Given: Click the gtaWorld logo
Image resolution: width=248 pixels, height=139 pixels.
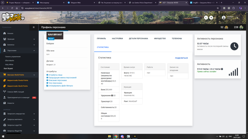Looking at the screenshot, I should coord(13,17).
